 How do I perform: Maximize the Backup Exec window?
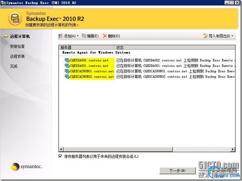(x=232, y=3)
